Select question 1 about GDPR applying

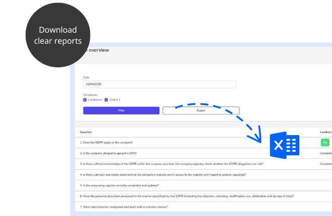(x=106, y=143)
